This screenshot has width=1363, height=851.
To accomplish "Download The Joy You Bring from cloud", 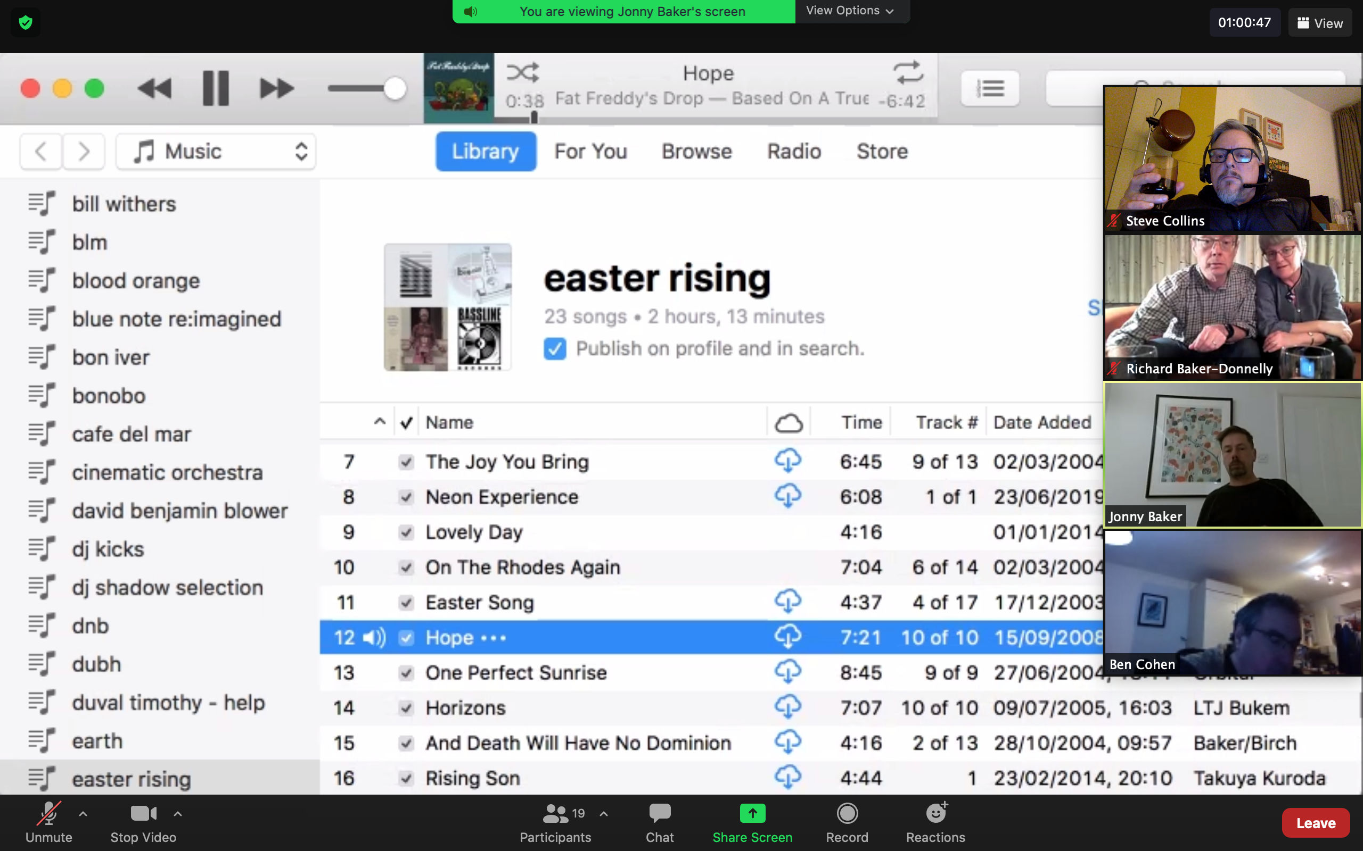I will coord(788,461).
